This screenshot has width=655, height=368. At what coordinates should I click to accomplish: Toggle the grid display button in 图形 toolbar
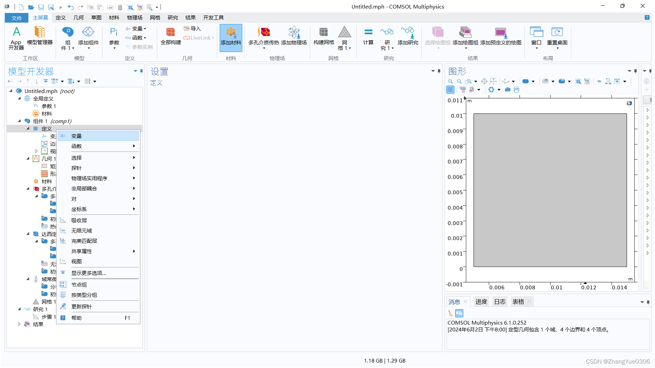tap(450, 90)
